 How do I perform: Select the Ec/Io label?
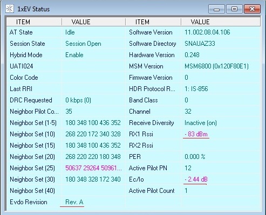[x=136, y=179]
